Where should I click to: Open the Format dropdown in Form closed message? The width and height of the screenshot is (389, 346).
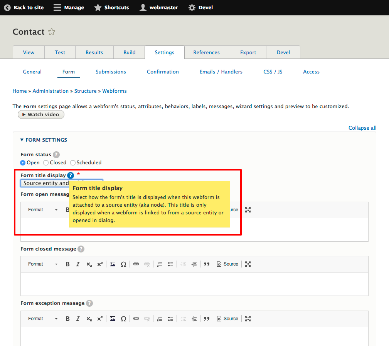pyautogui.click(x=42, y=264)
